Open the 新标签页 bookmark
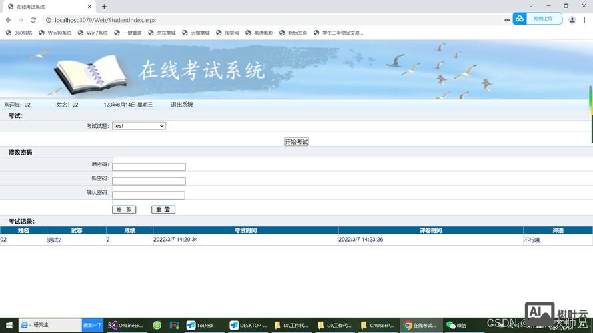 293,33
